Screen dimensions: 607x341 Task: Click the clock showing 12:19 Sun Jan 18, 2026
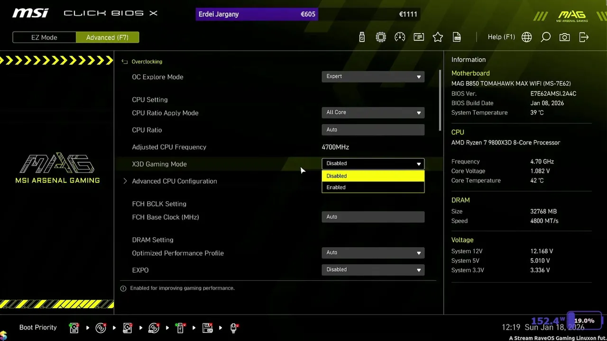[x=543, y=327]
